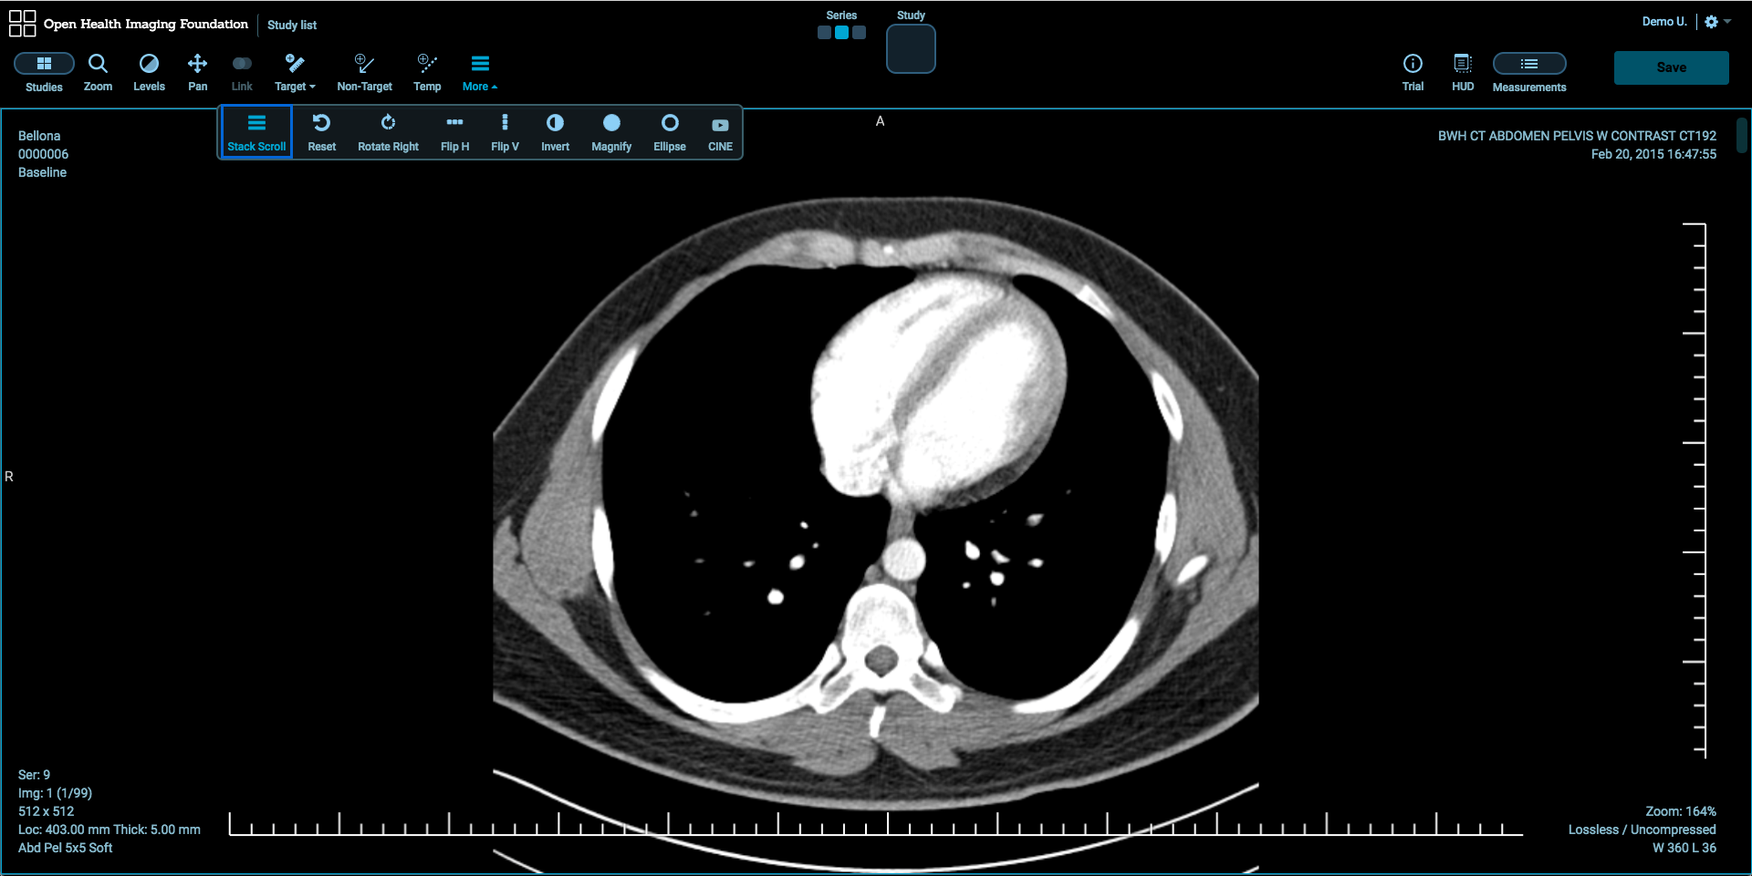The image size is (1752, 876).
Task: Select the Zoom tool
Action: 98,72
